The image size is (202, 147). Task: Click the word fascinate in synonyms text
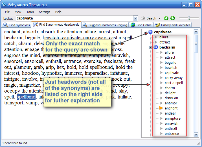coord(113,61)
